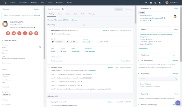
Task: Open Priority High dropdown
Action: click(x=64, y=51)
